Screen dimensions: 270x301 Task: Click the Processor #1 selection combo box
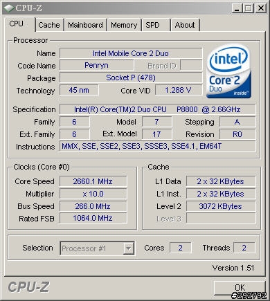(97, 248)
